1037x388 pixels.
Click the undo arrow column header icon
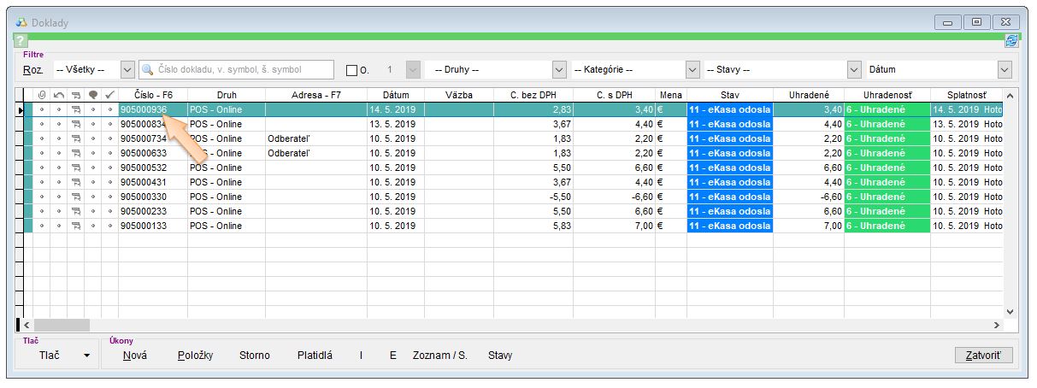[59, 95]
